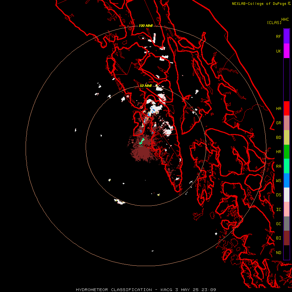Click the HA red legend swatch
The image size is (292, 292).
coord(286,108)
